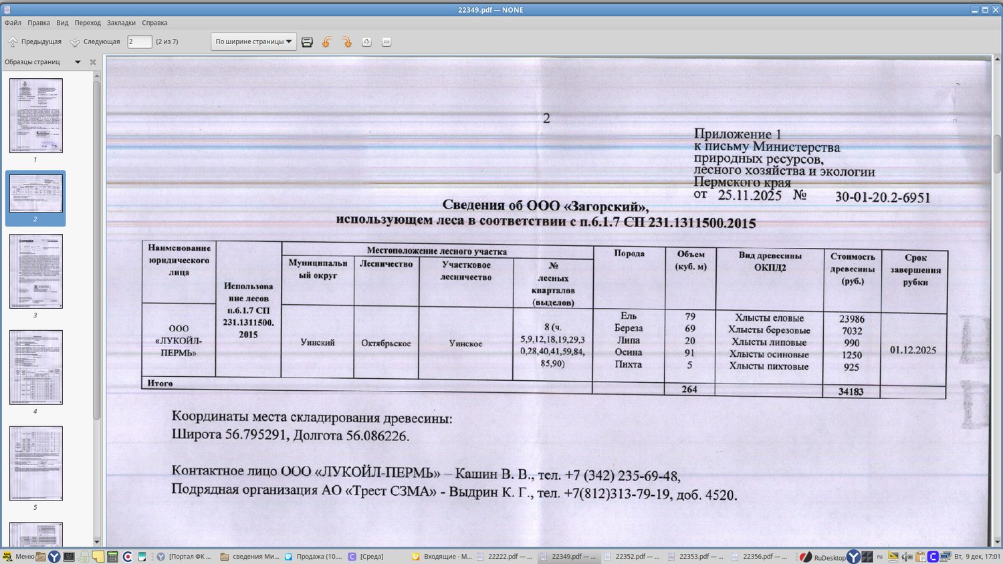Click the print document icon
This screenshot has width=1003, height=564.
307,42
